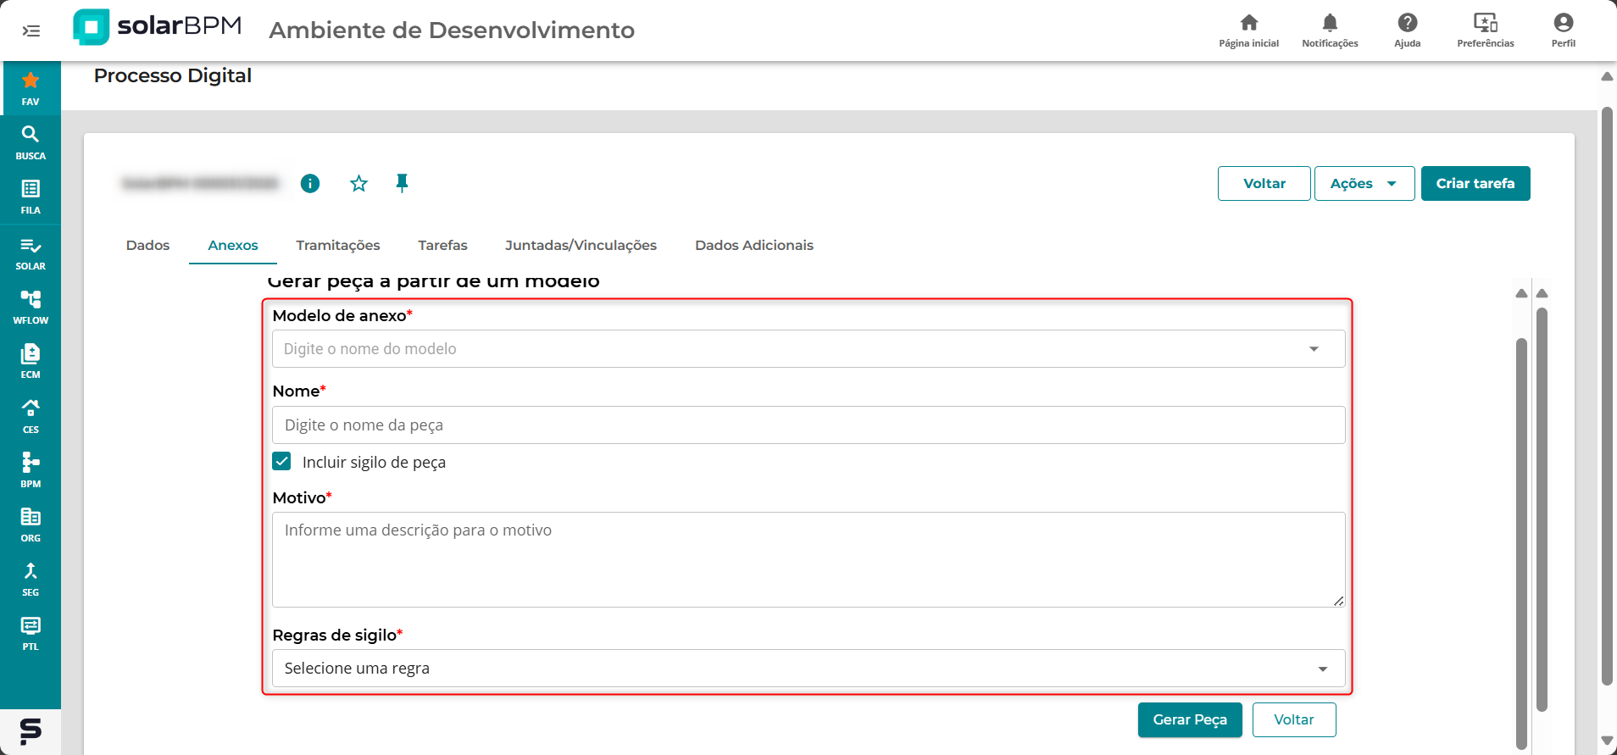Viewport: 1617px width, 755px height.
Task: Pin the process with the pushpin icon
Action: 402,183
